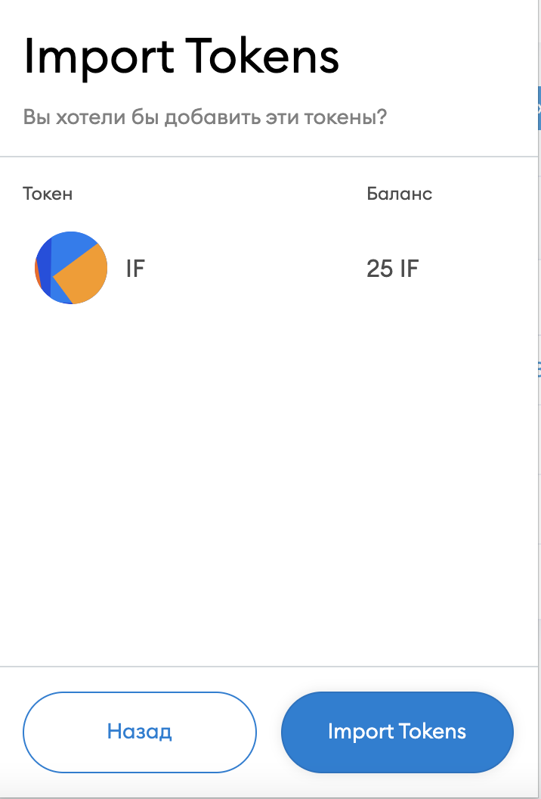Click the Баланс column header
The height and width of the screenshot is (799, 541).
[399, 194]
